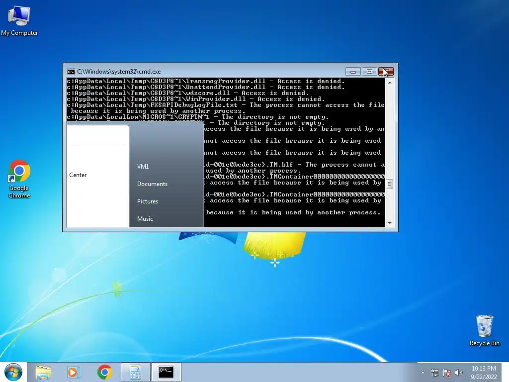
Task: Launch Windows Explorer from the taskbar
Action: pos(43,372)
